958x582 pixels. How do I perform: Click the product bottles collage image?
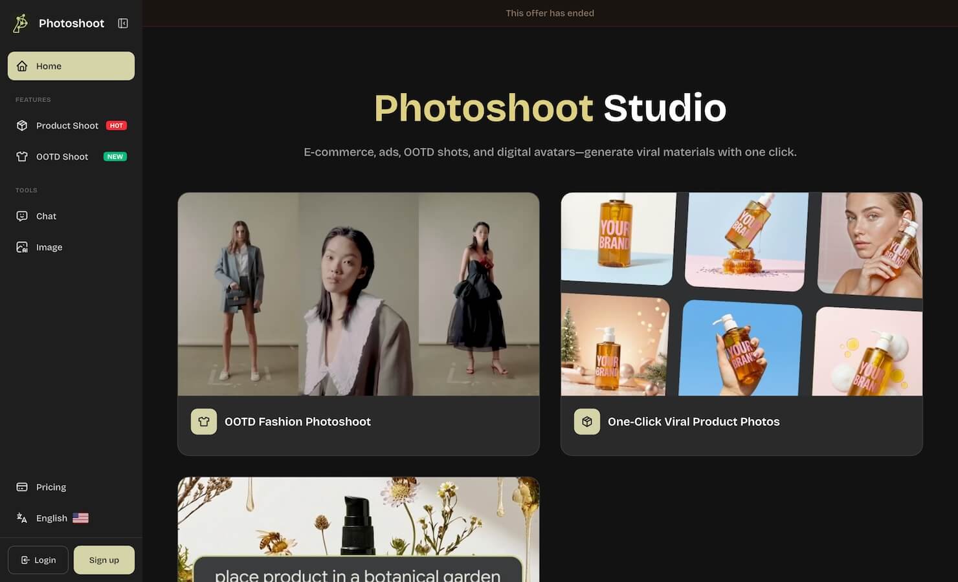pyautogui.click(x=742, y=294)
